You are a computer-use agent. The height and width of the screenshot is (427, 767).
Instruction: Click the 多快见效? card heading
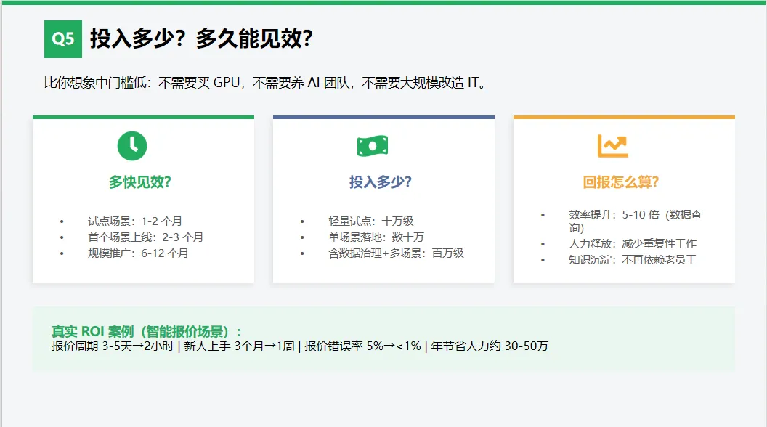click(x=140, y=182)
